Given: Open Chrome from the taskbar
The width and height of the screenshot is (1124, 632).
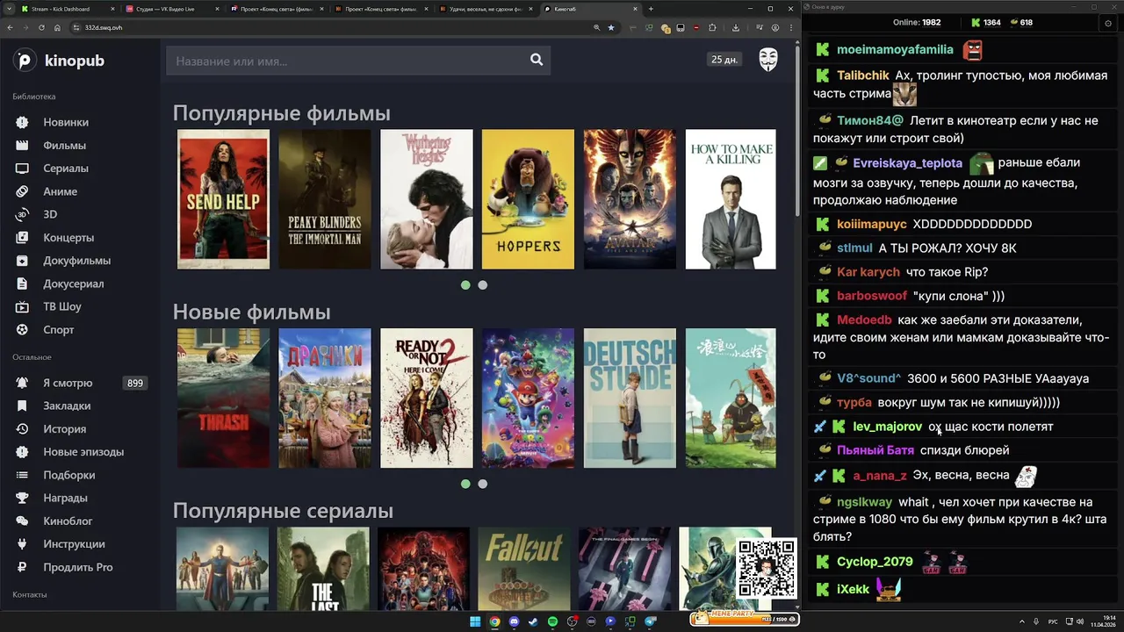Looking at the screenshot, I should pyautogui.click(x=494, y=621).
